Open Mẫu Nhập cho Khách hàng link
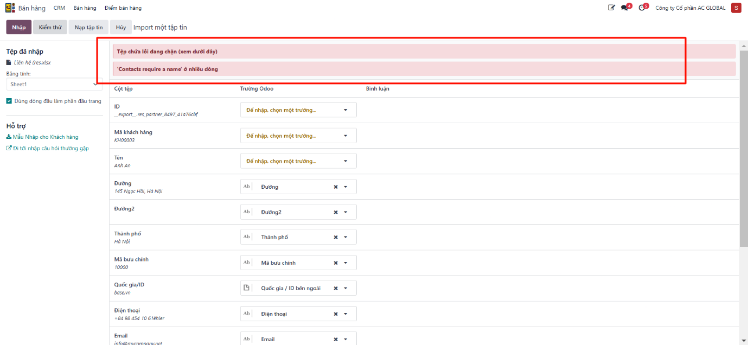Viewport: 748px width, 345px height. [46, 137]
